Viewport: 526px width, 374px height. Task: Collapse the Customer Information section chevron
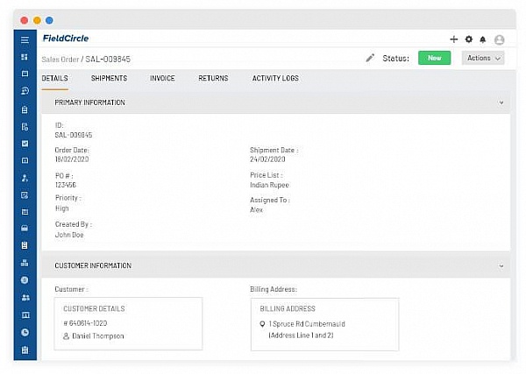click(x=501, y=266)
